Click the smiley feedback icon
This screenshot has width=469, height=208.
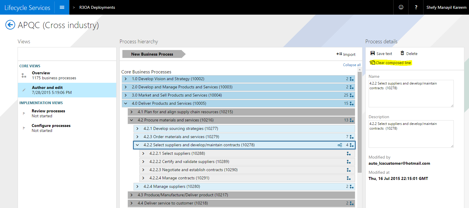click(x=401, y=7)
